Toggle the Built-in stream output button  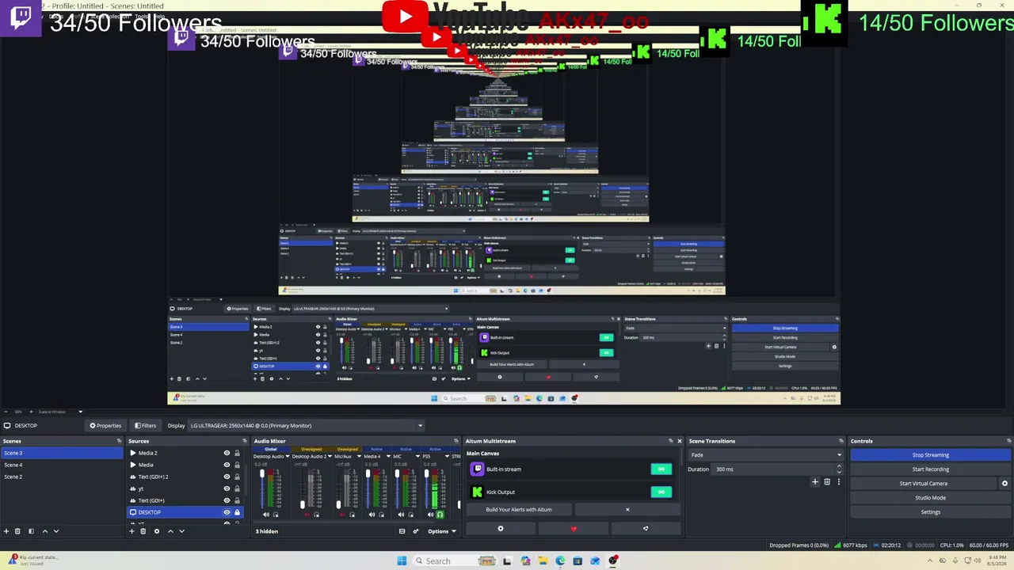661,469
